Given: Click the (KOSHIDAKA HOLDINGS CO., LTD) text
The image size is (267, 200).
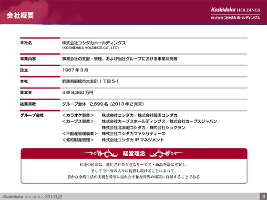Looking at the screenshot, I should click(91, 48).
